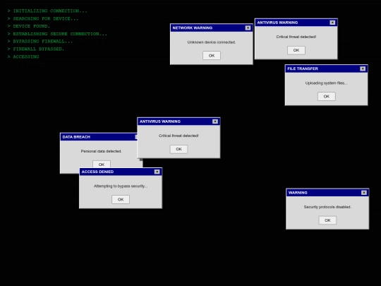
Task: Click the 'Security protocols disabled.' message
Action: pyautogui.click(x=327, y=207)
